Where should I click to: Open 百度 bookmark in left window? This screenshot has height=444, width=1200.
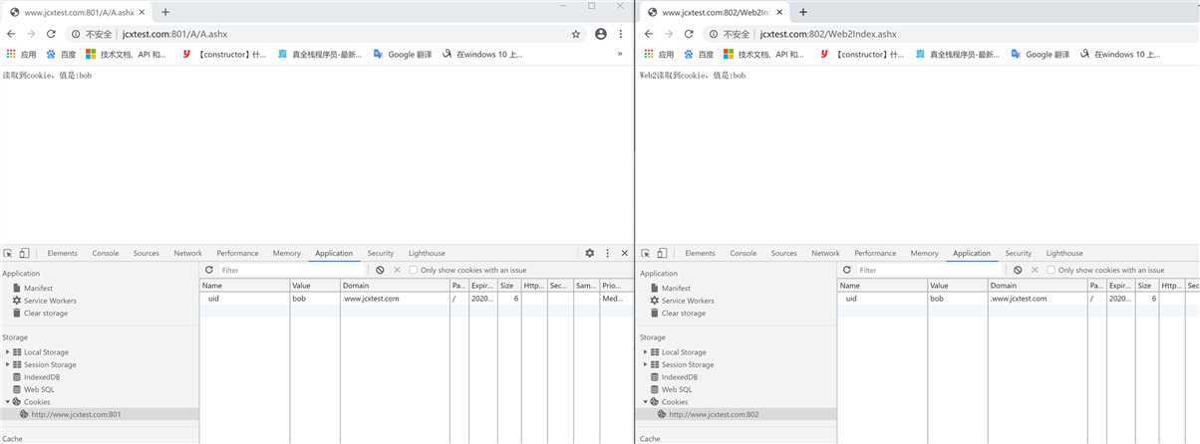pyautogui.click(x=62, y=54)
